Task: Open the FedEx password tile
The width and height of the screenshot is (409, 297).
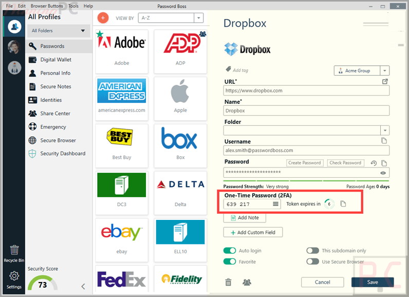Action: click(x=122, y=279)
